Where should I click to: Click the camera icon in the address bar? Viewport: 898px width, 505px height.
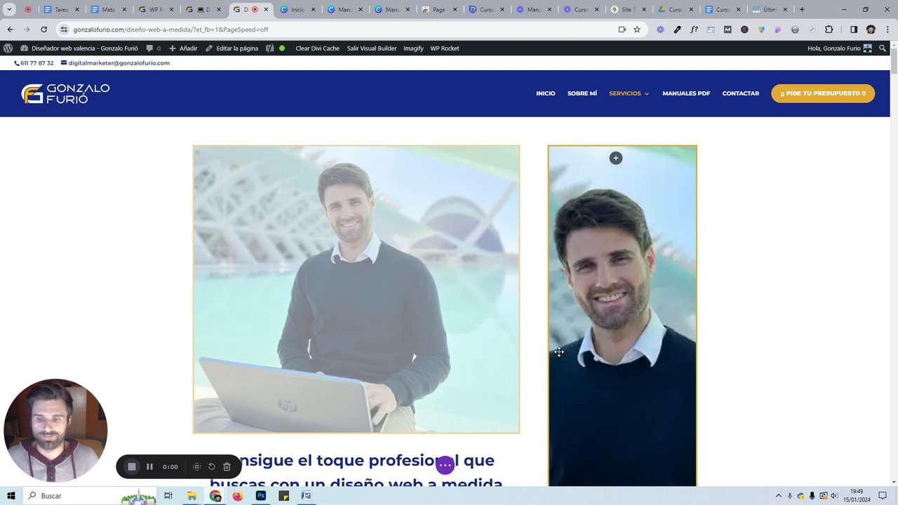[x=622, y=29]
